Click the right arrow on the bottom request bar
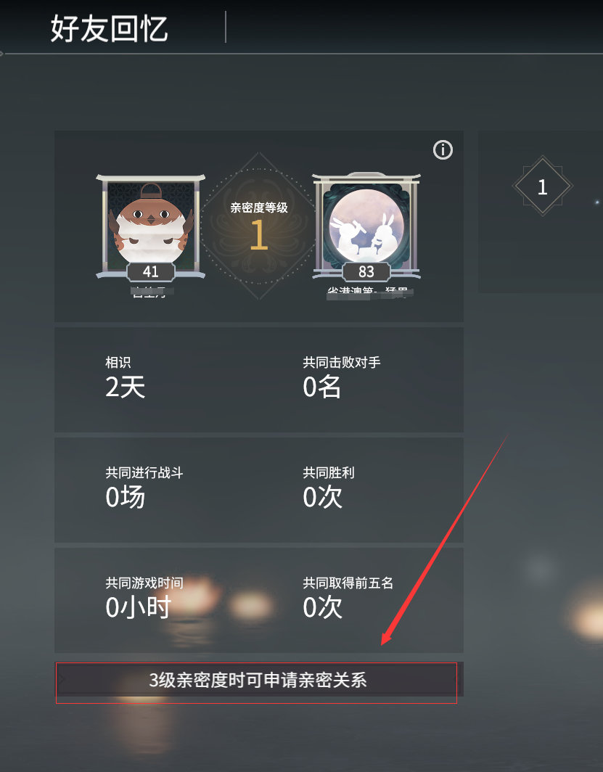The height and width of the screenshot is (772, 603). 455,679
